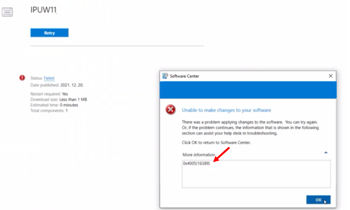Viewport: 350px width, 210px height.
Task: Click the Estimated time detail line
Action: pyautogui.click(x=54, y=105)
